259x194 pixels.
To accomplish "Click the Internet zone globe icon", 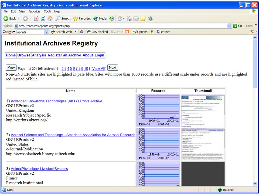I will [220, 190].
